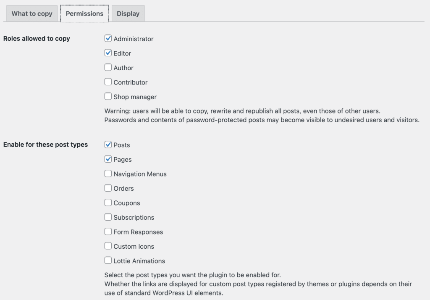Enable Navigation Menus post type

click(108, 174)
